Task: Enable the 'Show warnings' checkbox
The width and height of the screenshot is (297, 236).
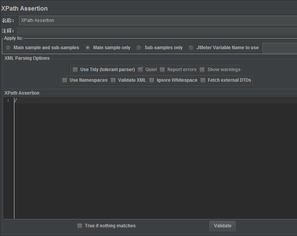Action: pyautogui.click(x=202, y=70)
